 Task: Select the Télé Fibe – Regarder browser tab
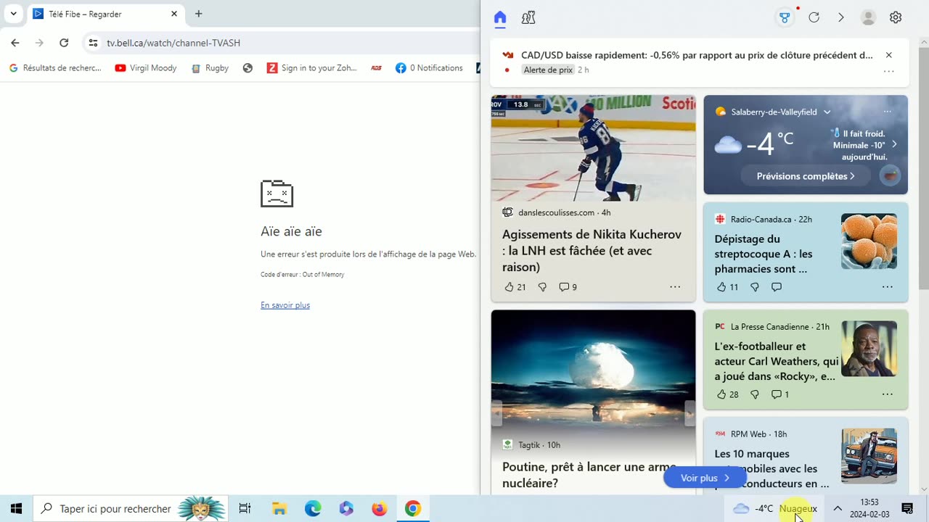(x=105, y=14)
